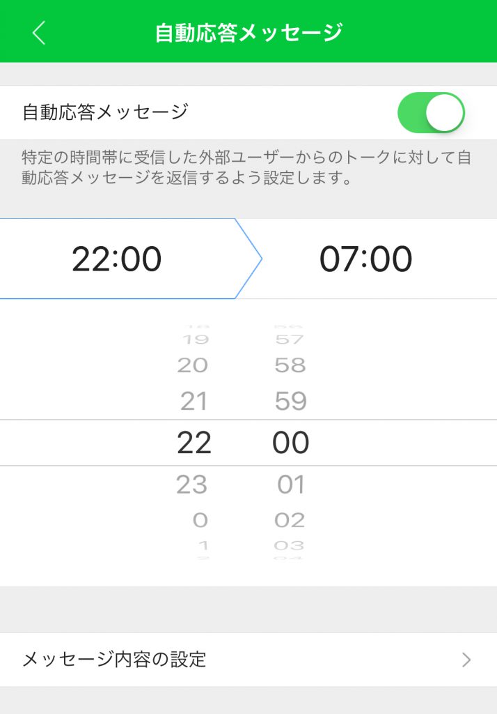The height and width of the screenshot is (714, 497).
Task: Toggle the 自動応答メッセージ switch off
Action: pos(430,112)
